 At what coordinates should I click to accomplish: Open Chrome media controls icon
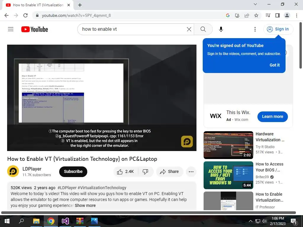268,15
